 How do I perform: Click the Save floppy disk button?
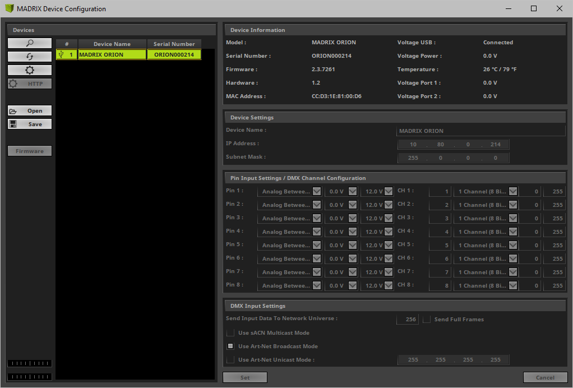pyautogui.click(x=30, y=124)
